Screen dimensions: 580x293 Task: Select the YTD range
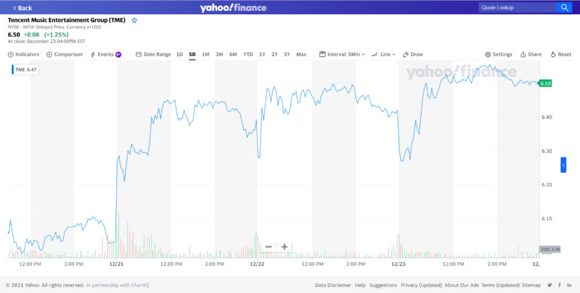(248, 54)
